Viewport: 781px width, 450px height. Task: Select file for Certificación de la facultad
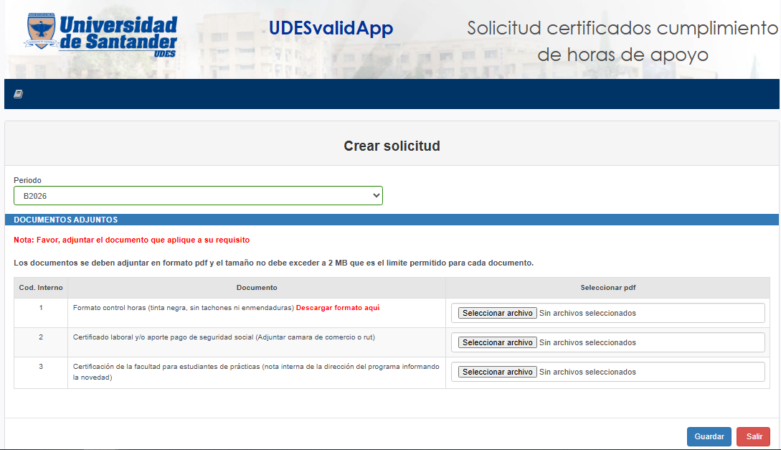(x=497, y=372)
